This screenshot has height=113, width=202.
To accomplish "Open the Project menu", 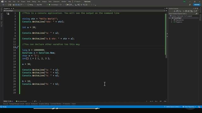I will click(23, 2).
